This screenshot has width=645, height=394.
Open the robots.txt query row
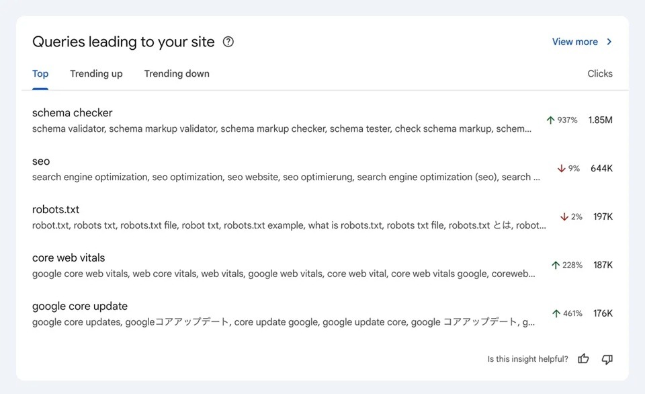56,210
